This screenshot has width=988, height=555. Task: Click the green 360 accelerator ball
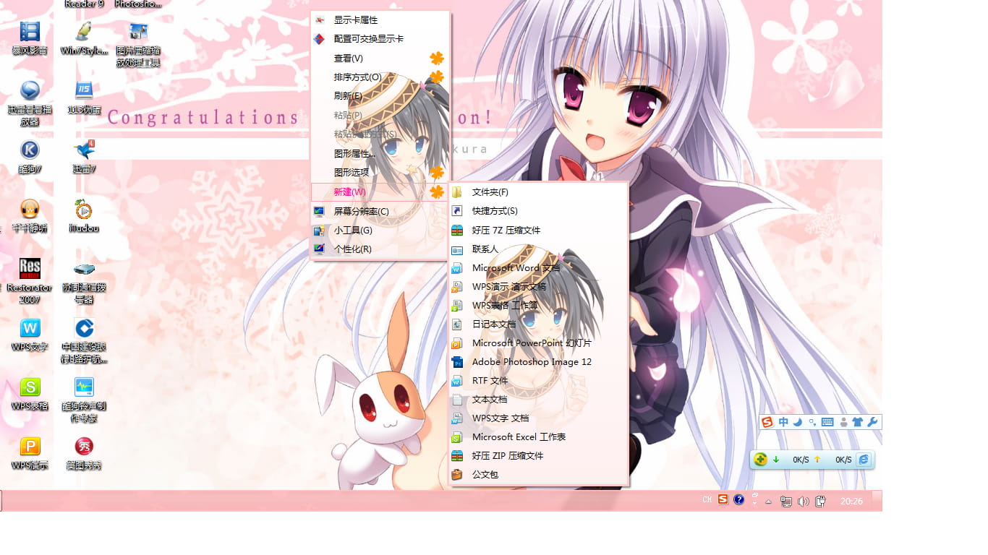(761, 459)
